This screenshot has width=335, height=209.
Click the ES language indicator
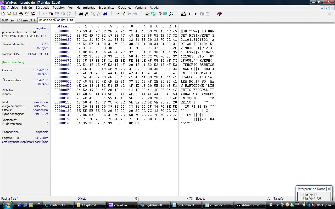click(x=271, y=205)
